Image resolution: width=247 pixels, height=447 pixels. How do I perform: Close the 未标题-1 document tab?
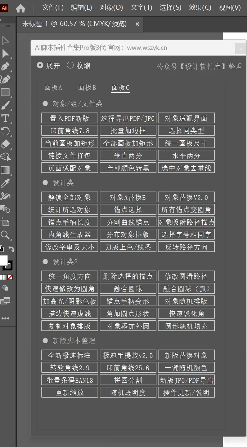tap(137, 24)
